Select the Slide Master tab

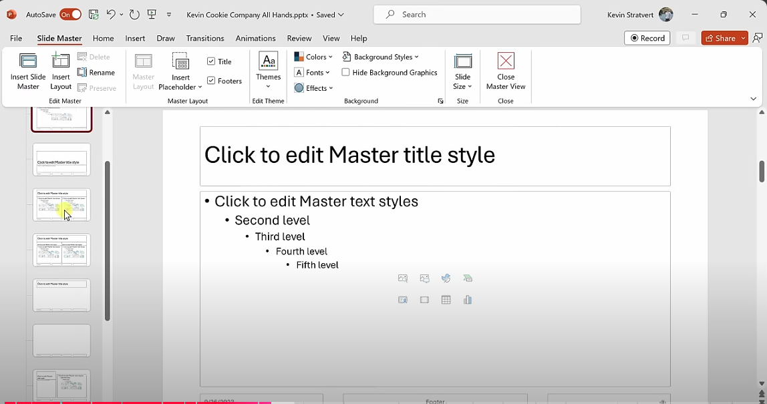[x=59, y=38]
